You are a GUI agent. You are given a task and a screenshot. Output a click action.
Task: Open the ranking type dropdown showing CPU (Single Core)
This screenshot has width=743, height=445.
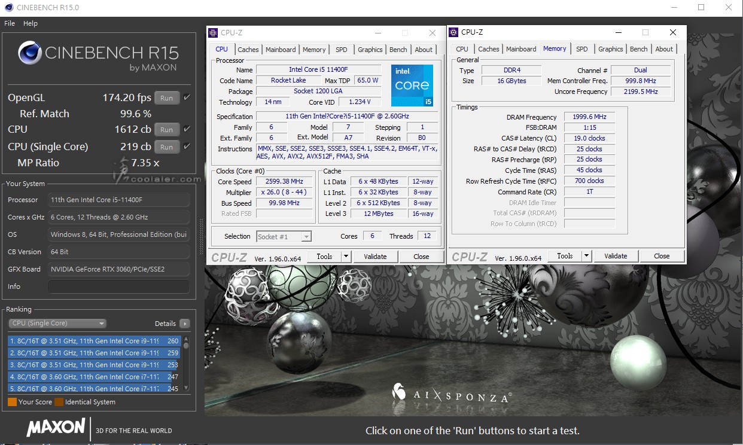point(57,324)
